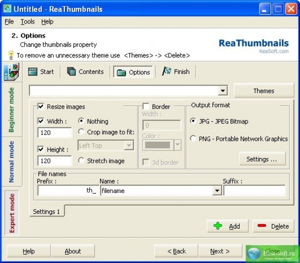Click the Add button
Screen dimensions: 300x263
click(227, 226)
